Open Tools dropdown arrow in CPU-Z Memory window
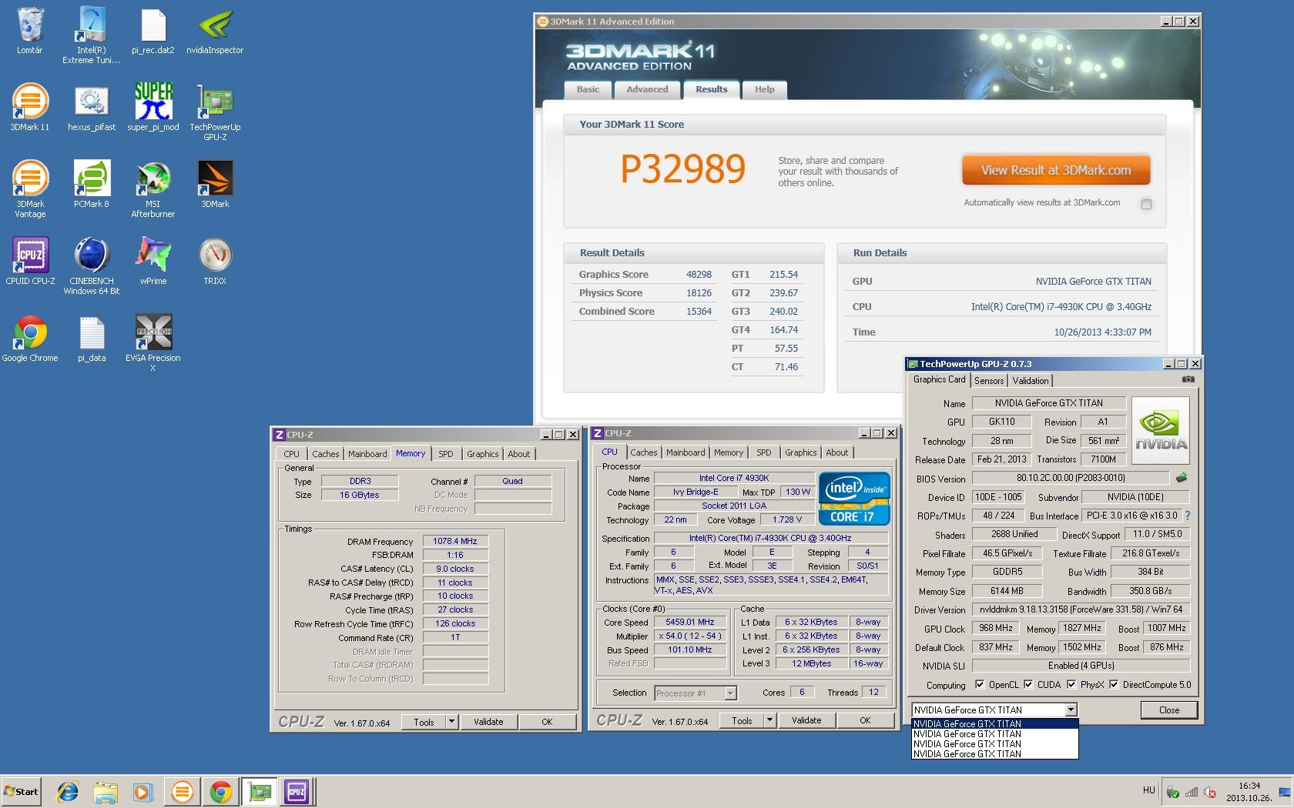1294x808 pixels. pyautogui.click(x=452, y=722)
